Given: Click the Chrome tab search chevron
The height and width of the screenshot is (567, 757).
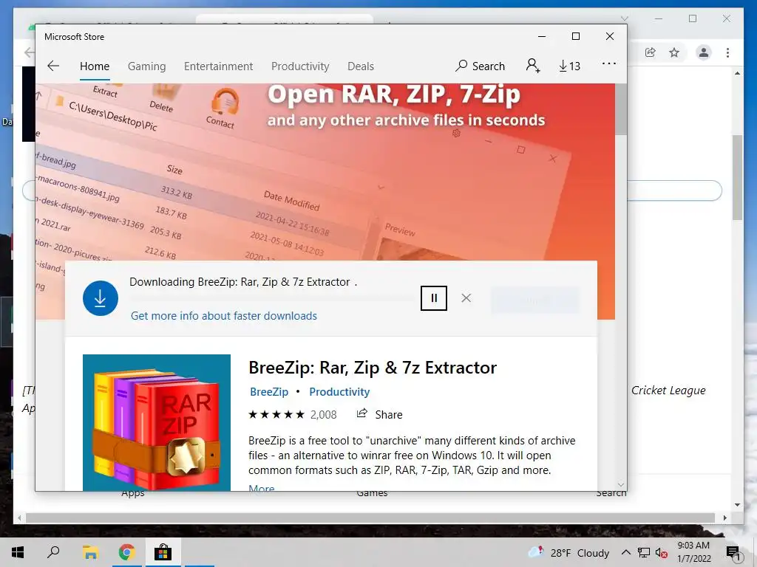Looking at the screenshot, I should pos(624,18).
